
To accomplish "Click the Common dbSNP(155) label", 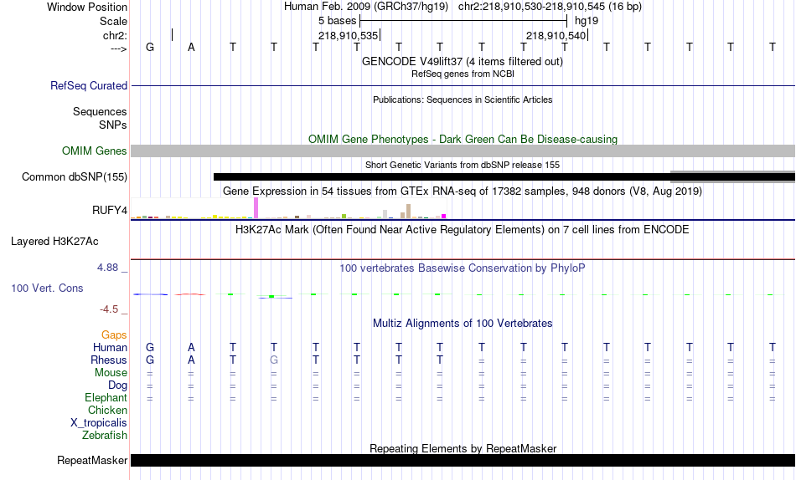I will [x=74, y=177].
